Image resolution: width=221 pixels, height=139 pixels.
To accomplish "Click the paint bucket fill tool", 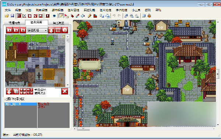I will (x=83, y=16).
